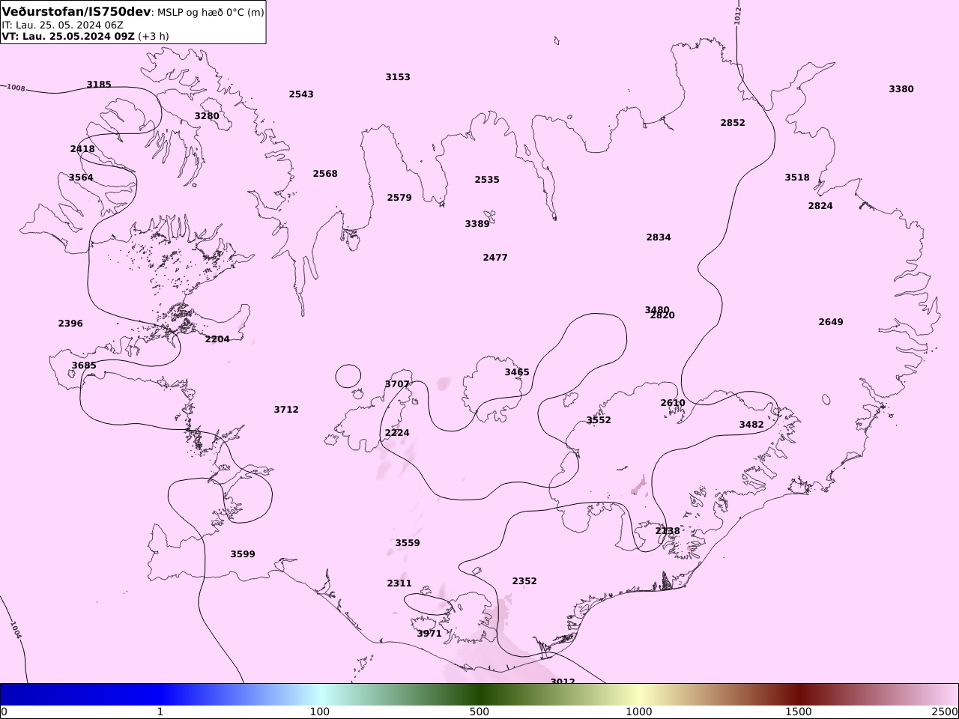959x719 pixels.
Task: Click the 100 tick on the color scale
Action: click(320, 712)
